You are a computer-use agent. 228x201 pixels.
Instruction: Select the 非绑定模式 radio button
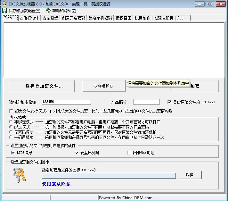coord(12,122)
